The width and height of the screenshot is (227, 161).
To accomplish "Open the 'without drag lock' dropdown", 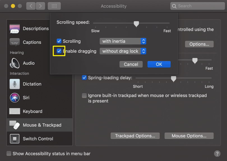I will 123,51.
